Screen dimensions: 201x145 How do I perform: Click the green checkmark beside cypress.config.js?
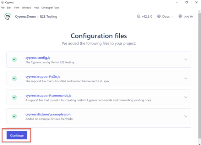click(x=14, y=60)
